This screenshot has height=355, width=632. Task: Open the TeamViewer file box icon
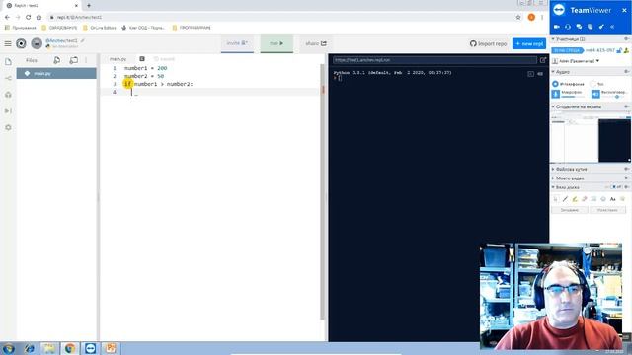pos(591,27)
